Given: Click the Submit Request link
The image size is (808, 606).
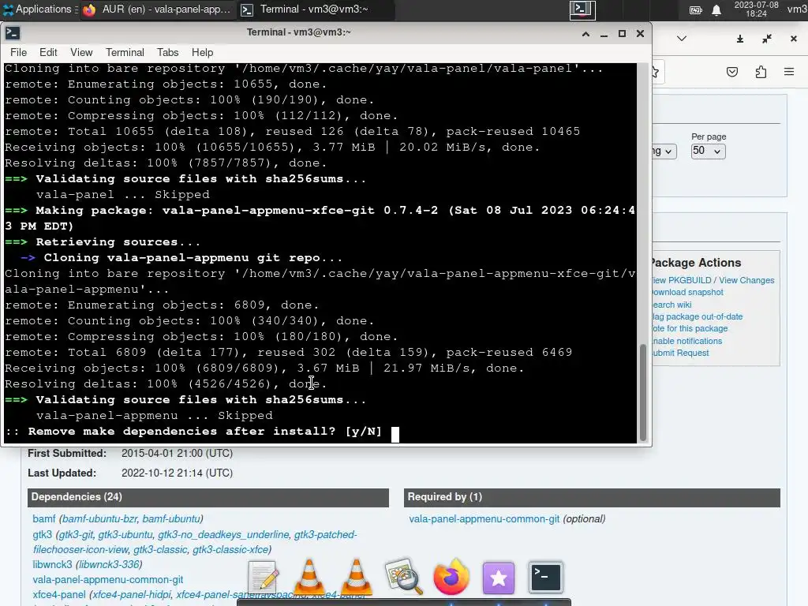Looking at the screenshot, I should [x=681, y=353].
